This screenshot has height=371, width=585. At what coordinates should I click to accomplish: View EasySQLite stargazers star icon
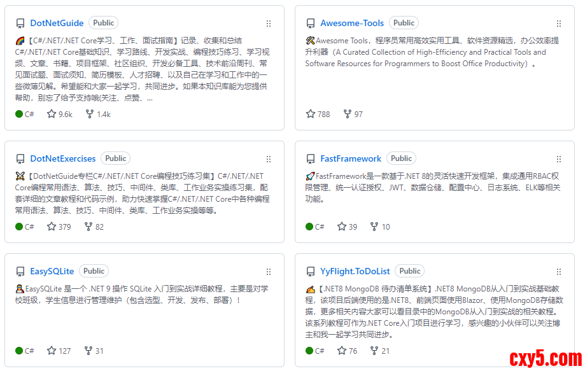tap(52, 351)
